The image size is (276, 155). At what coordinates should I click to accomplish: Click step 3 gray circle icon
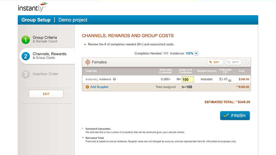pyautogui.click(x=26, y=74)
